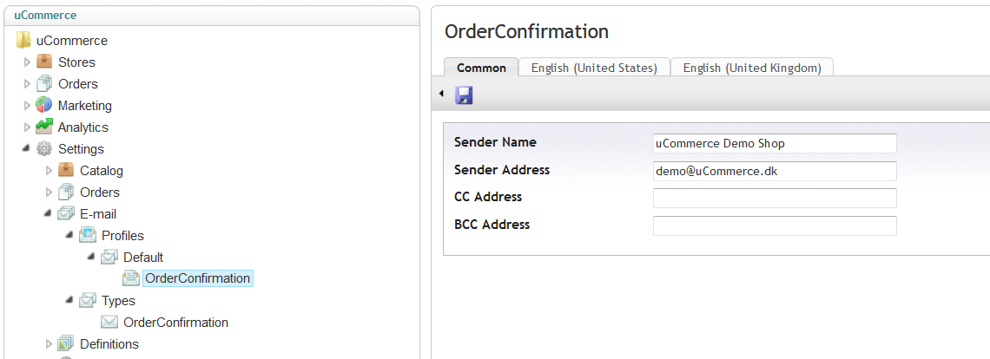Switch to English (United States) tab

click(x=594, y=68)
